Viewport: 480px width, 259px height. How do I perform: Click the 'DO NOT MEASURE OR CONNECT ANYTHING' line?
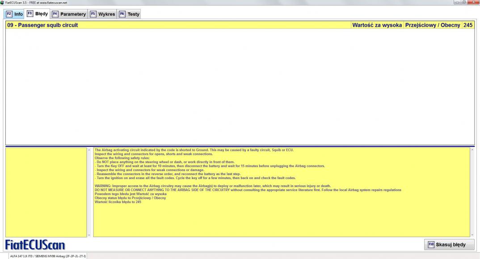[248, 190]
